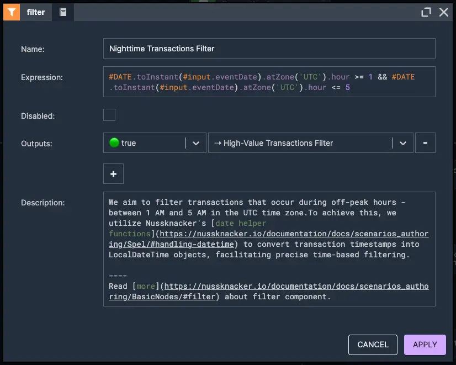Click into the Expression code editor
Screen dimensions: 456x365
pos(269,82)
